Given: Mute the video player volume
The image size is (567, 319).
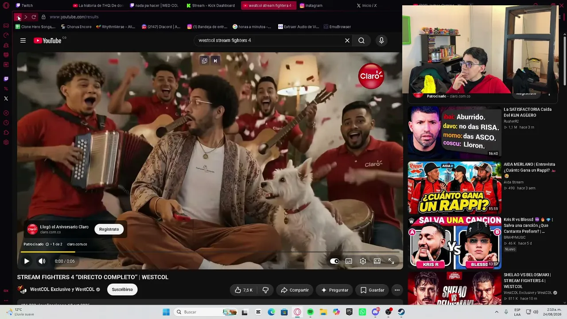Looking at the screenshot, I should (x=42, y=261).
